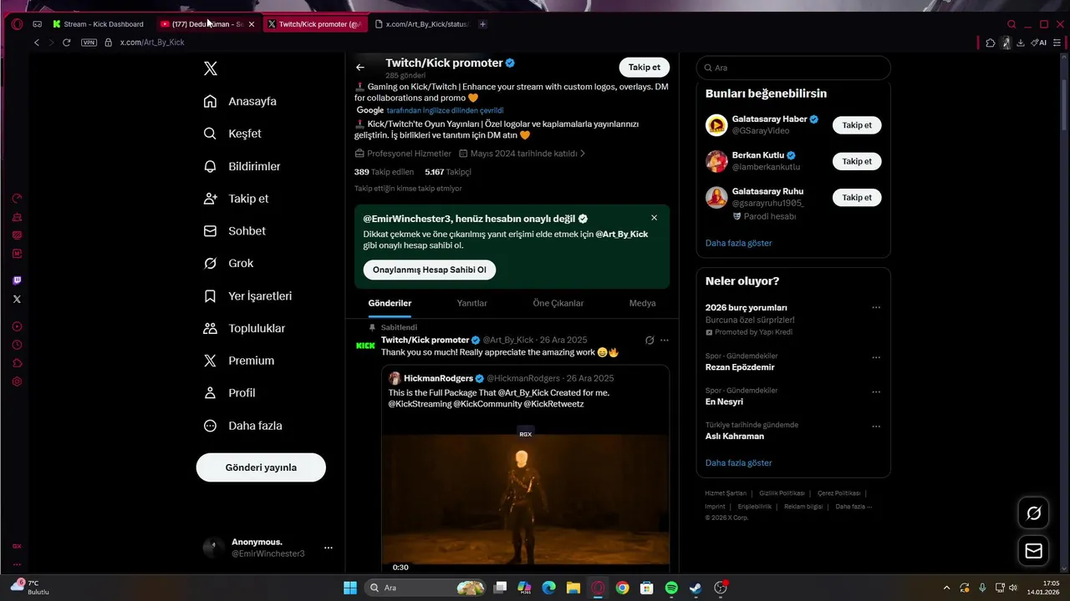Open the X logo home icon
Screen dimensions: 1070x601
click(x=211, y=68)
